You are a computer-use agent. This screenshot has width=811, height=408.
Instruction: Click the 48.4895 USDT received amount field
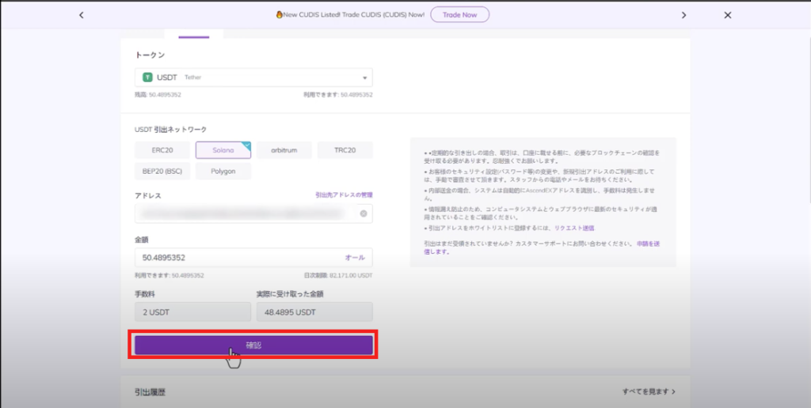314,312
